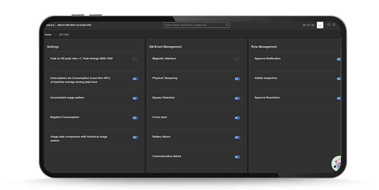Enable the Peak to Off peak ratio toggle
This screenshot has width=379, height=190.
click(135, 59)
